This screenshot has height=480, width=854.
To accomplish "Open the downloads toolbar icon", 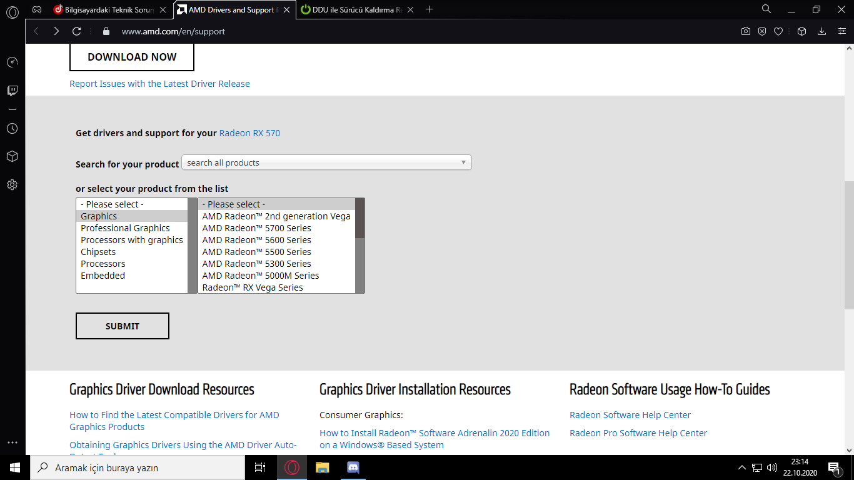I will pos(822,31).
